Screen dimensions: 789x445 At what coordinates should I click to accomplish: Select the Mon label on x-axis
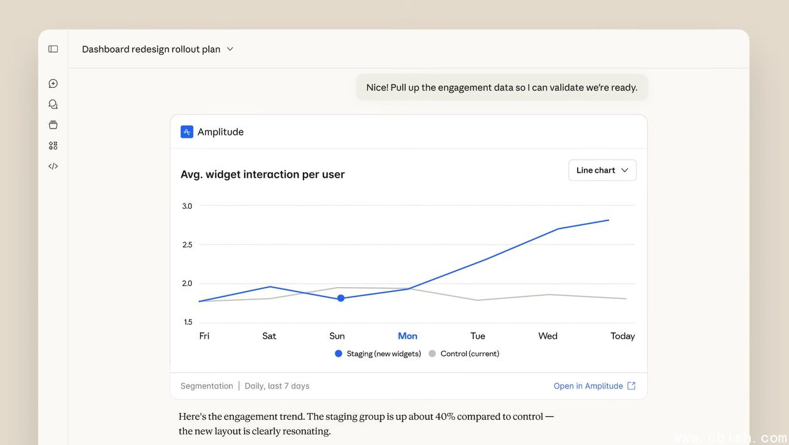pos(408,336)
